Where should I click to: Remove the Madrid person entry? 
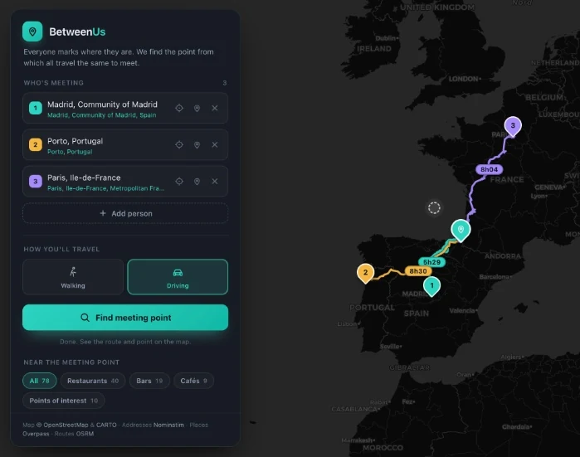pos(215,108)
